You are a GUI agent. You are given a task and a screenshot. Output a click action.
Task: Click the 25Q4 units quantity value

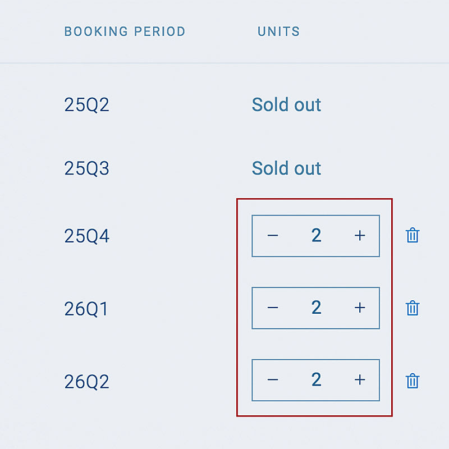tap(316, 236)
